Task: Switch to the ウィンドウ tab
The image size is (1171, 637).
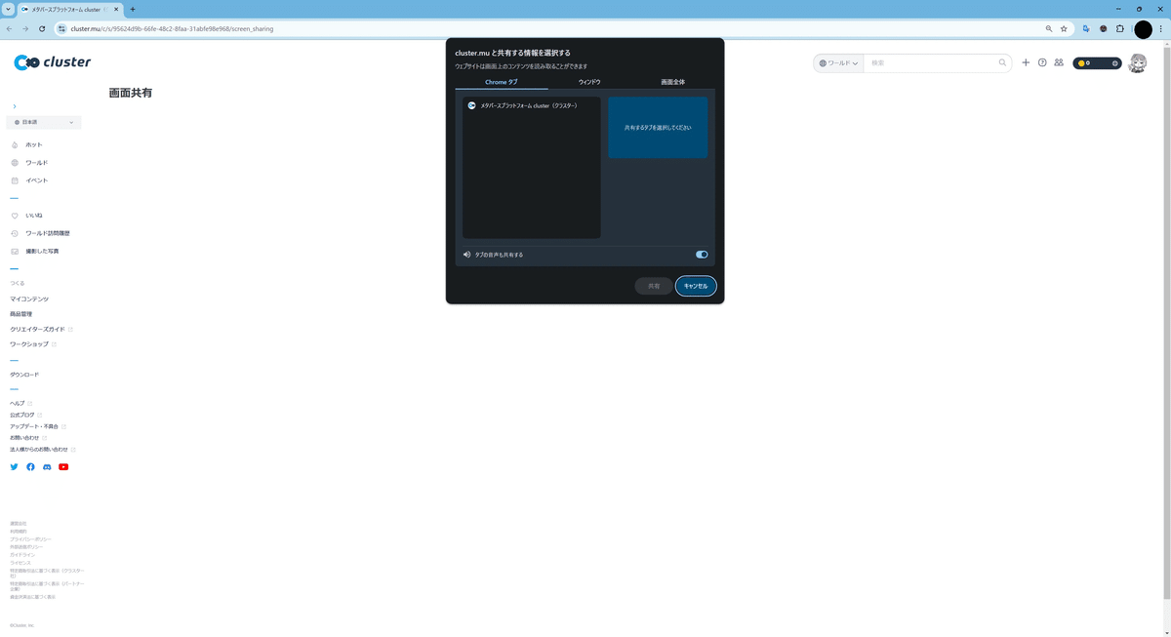Action: tap(589, 82)
